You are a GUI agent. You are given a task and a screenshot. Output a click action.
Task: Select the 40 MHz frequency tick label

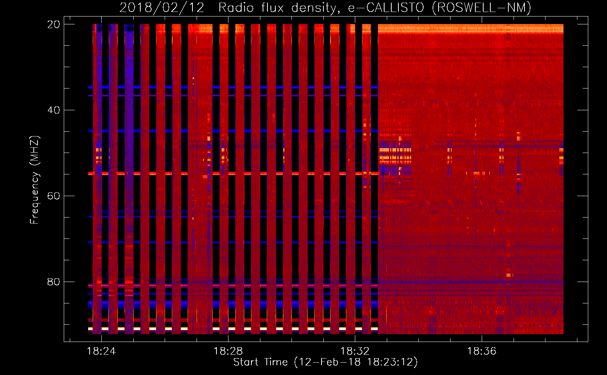54,110
